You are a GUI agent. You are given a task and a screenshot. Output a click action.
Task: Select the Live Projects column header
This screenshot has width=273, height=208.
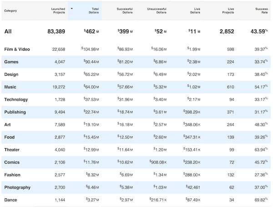(x=228, y=10)
